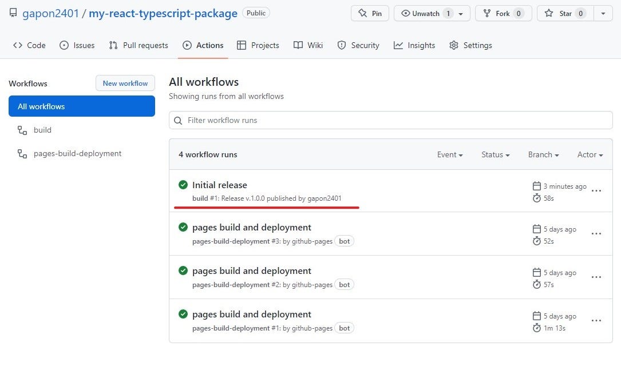Open repository Settings tab

coord(470,45)
